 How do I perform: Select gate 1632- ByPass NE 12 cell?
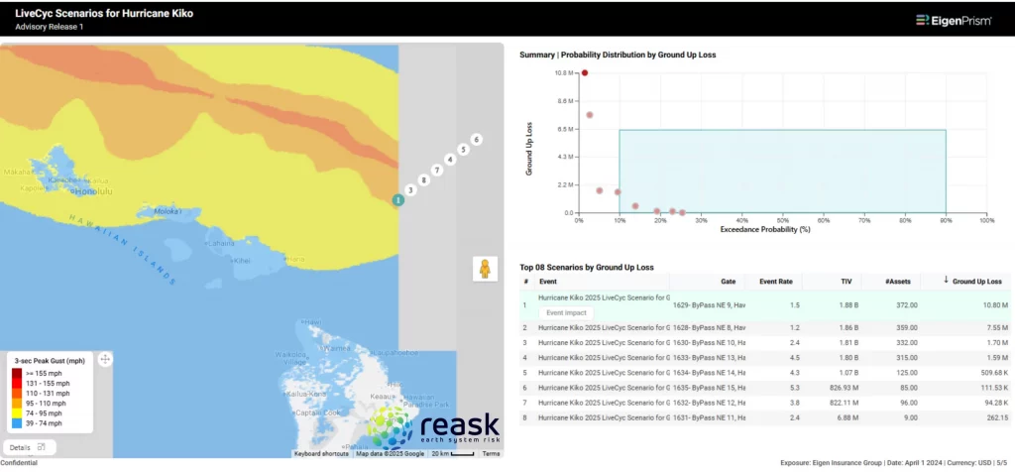tap(709, 402)
